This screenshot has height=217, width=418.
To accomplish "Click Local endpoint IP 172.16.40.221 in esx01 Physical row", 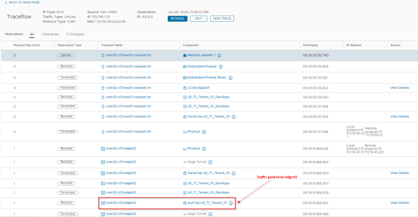I will (x=355, y=132).
